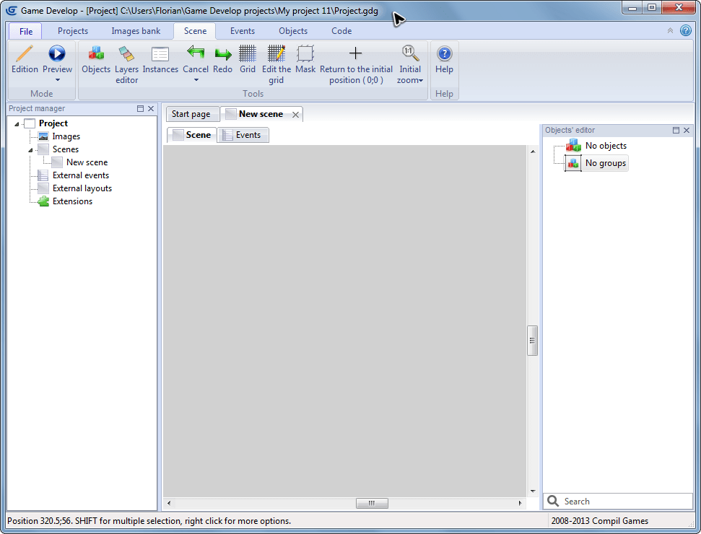Select New scene tree item
701x534 pixels.
[87, 162]
